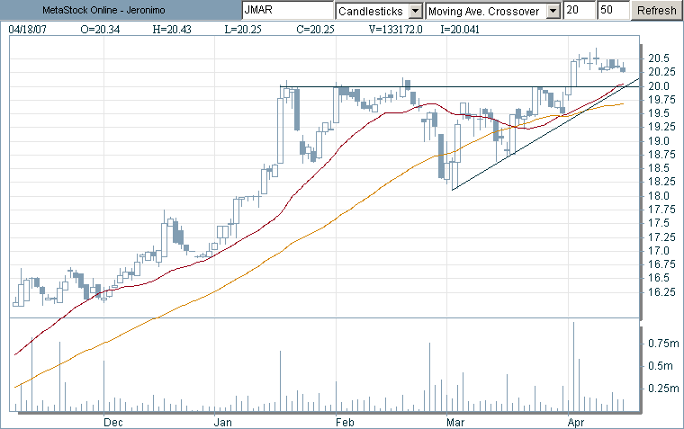Click the 0.5m volume axis label
684x429 pixels.
(x=661, y=366)
